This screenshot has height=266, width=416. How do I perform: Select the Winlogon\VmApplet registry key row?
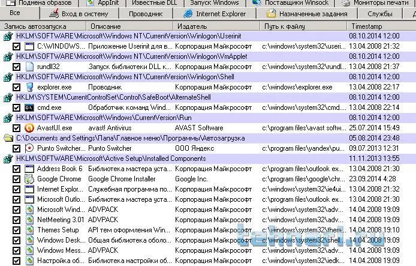208,56
